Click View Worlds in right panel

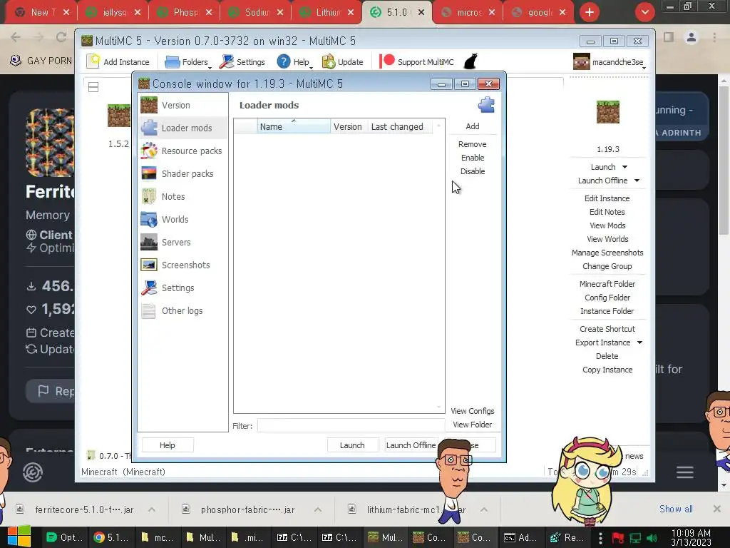(x=607, y=239)
